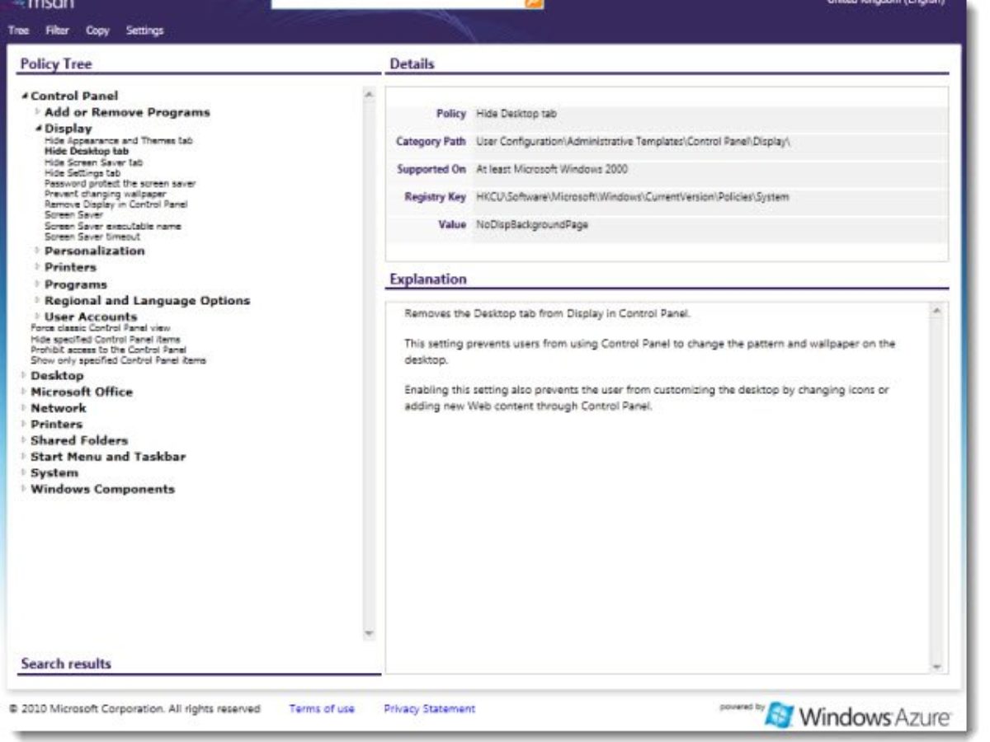990x742 pixels.
Task: Select Show only specified Control Panel items
Action: [x=118, y=360]
